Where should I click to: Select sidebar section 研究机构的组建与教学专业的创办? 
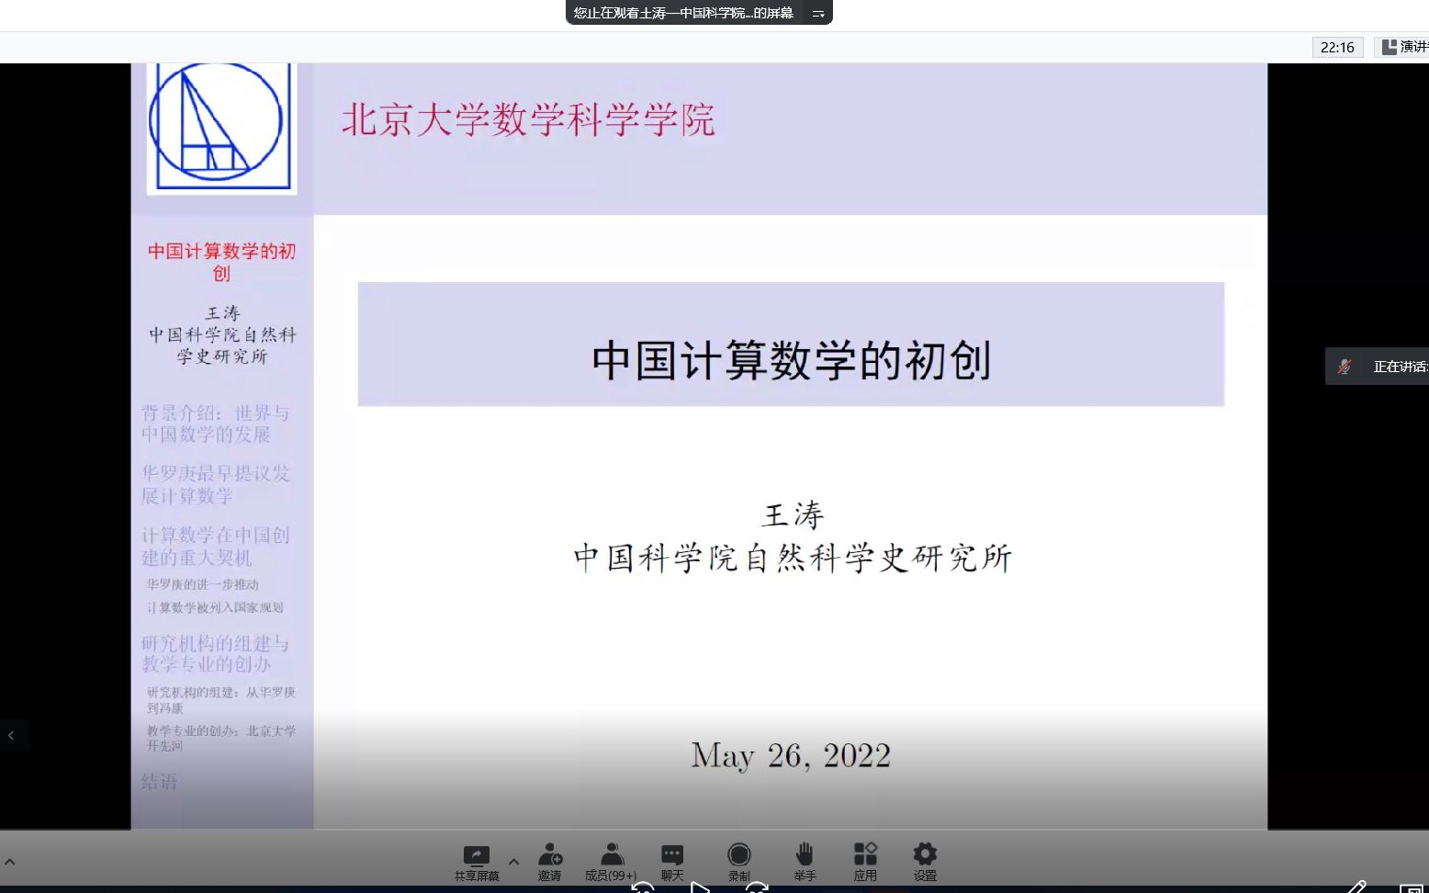tap(215, 653)
